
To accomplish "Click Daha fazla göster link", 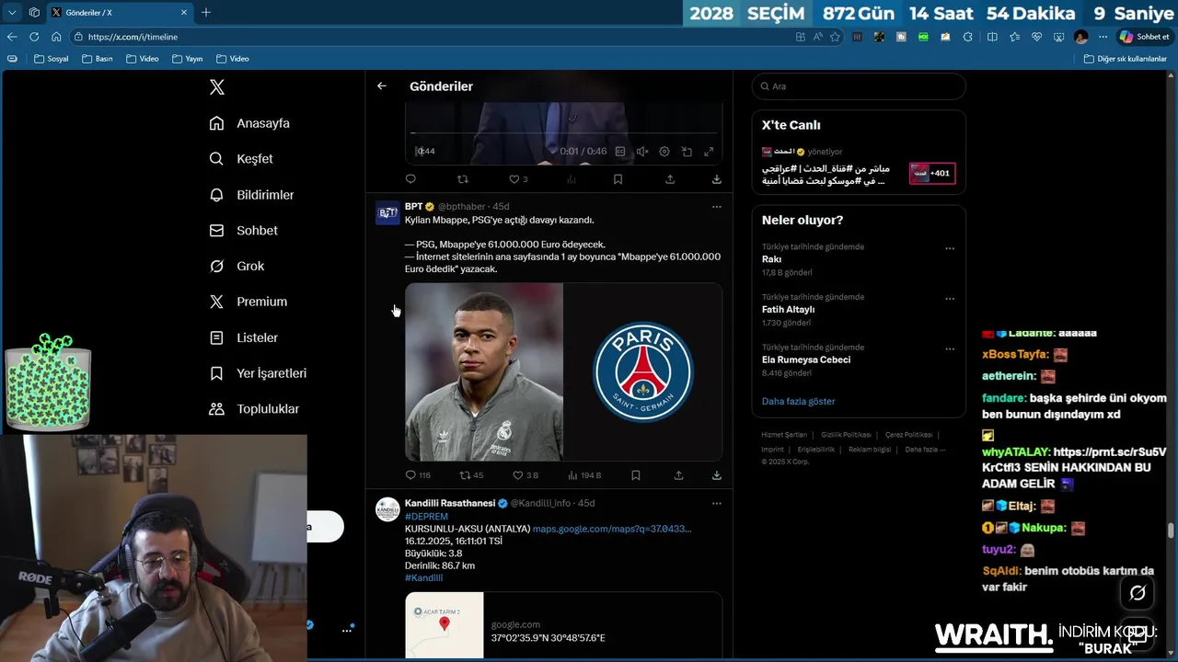I will [798, 402].
